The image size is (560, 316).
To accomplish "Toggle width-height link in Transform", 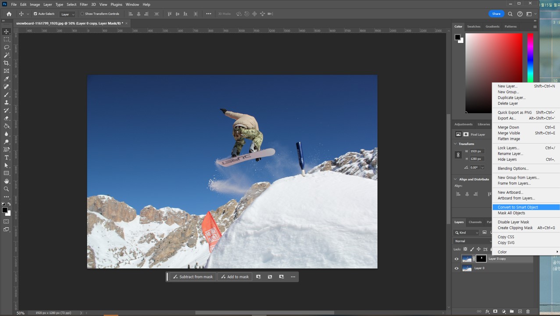I will pos(458,155).
